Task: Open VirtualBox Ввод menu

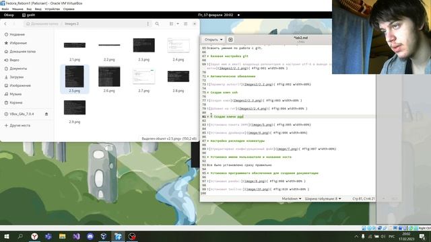Action: pos(38,9)
